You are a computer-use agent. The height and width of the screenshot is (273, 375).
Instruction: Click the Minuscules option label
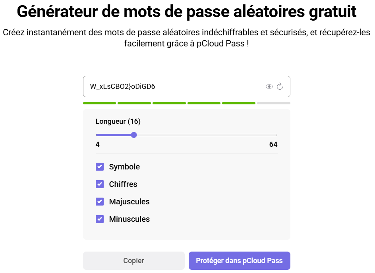(x=129, y=219)
